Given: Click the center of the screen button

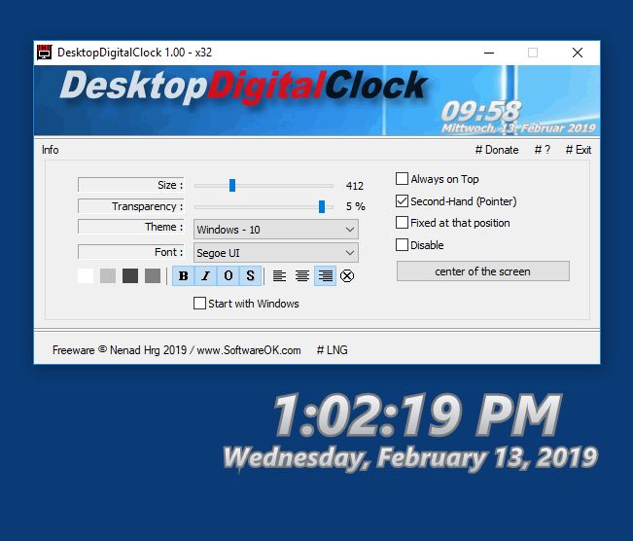Looking at the screenshot, I should tap(483, 271).
